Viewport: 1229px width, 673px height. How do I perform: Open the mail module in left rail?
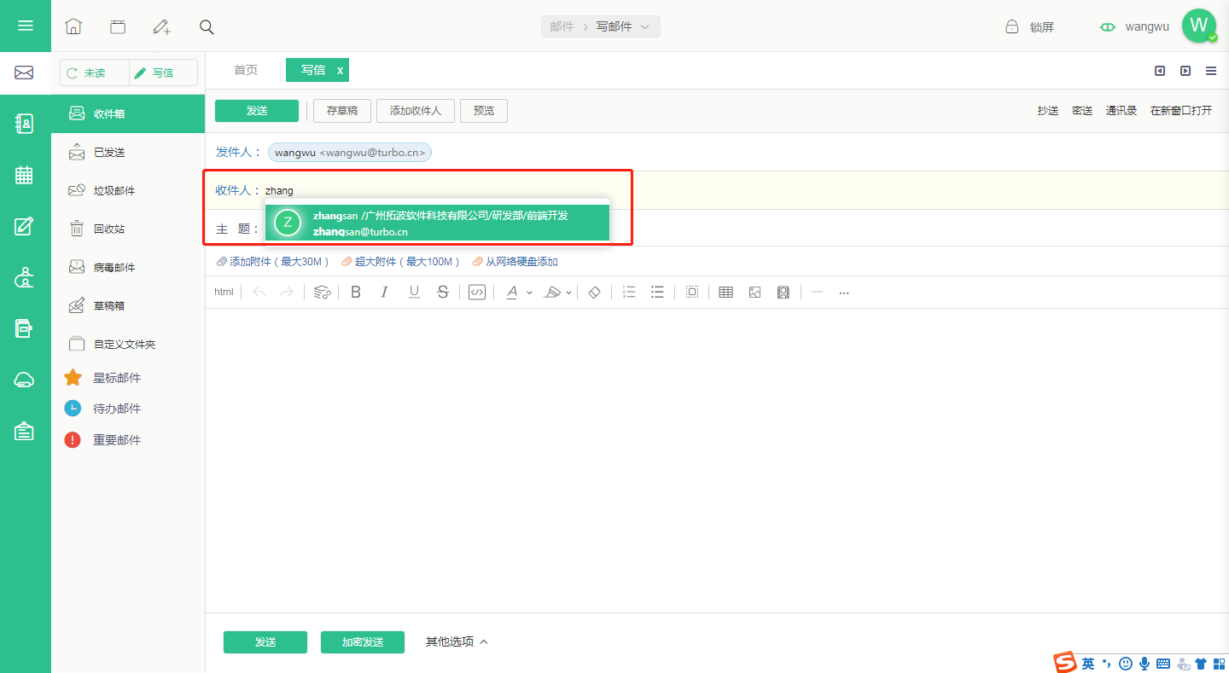24,73
